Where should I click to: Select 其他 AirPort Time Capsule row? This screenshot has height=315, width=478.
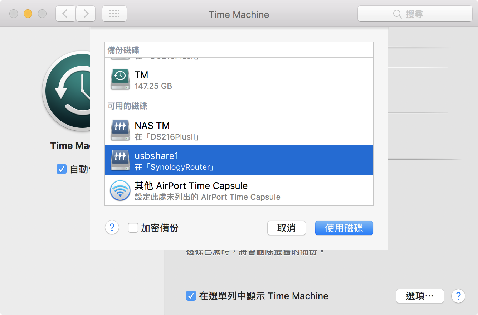(x=239, y=191)
